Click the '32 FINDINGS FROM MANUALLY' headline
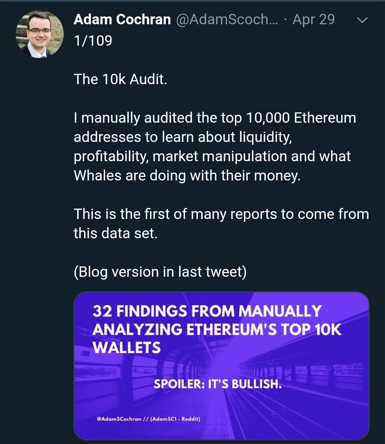 point(207,311)
